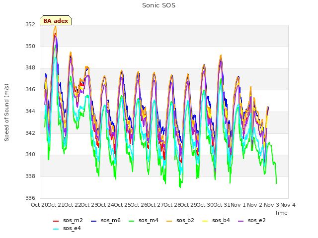318x238 pixels.
Task: Click the Oct 20 x-axis date label
Action: [x=39, y=205]
